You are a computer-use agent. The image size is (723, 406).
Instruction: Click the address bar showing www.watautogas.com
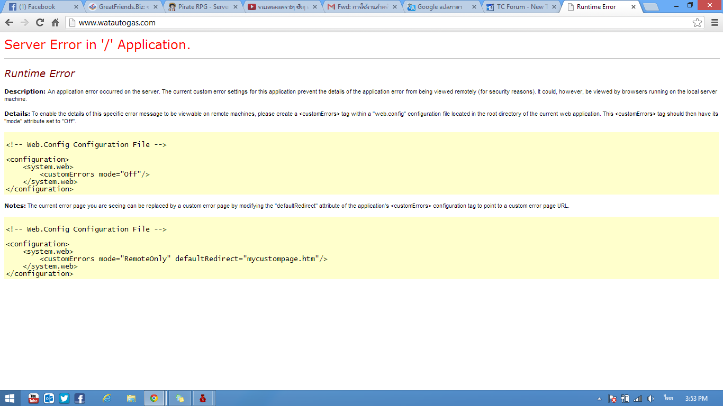(384, 23)
